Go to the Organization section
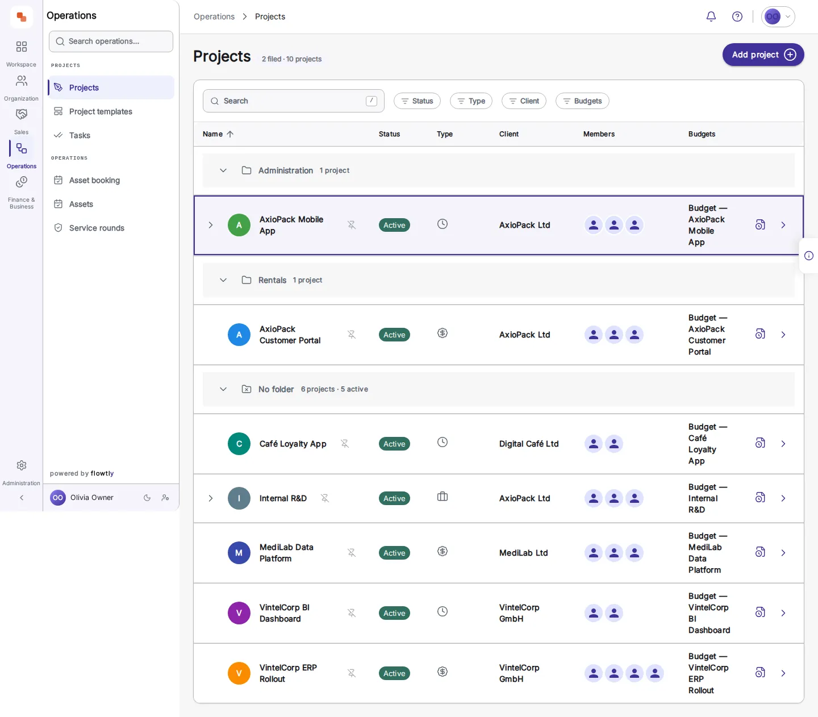The image size is (818, 717). coord(22,81)
